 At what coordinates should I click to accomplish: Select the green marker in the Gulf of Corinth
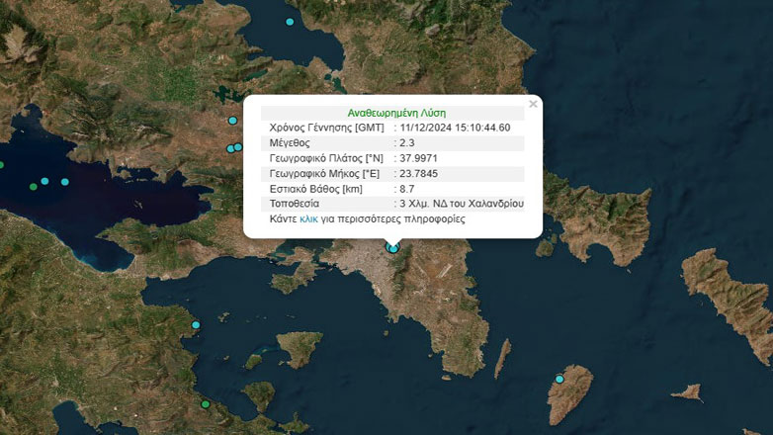click(x=33, y=187)
